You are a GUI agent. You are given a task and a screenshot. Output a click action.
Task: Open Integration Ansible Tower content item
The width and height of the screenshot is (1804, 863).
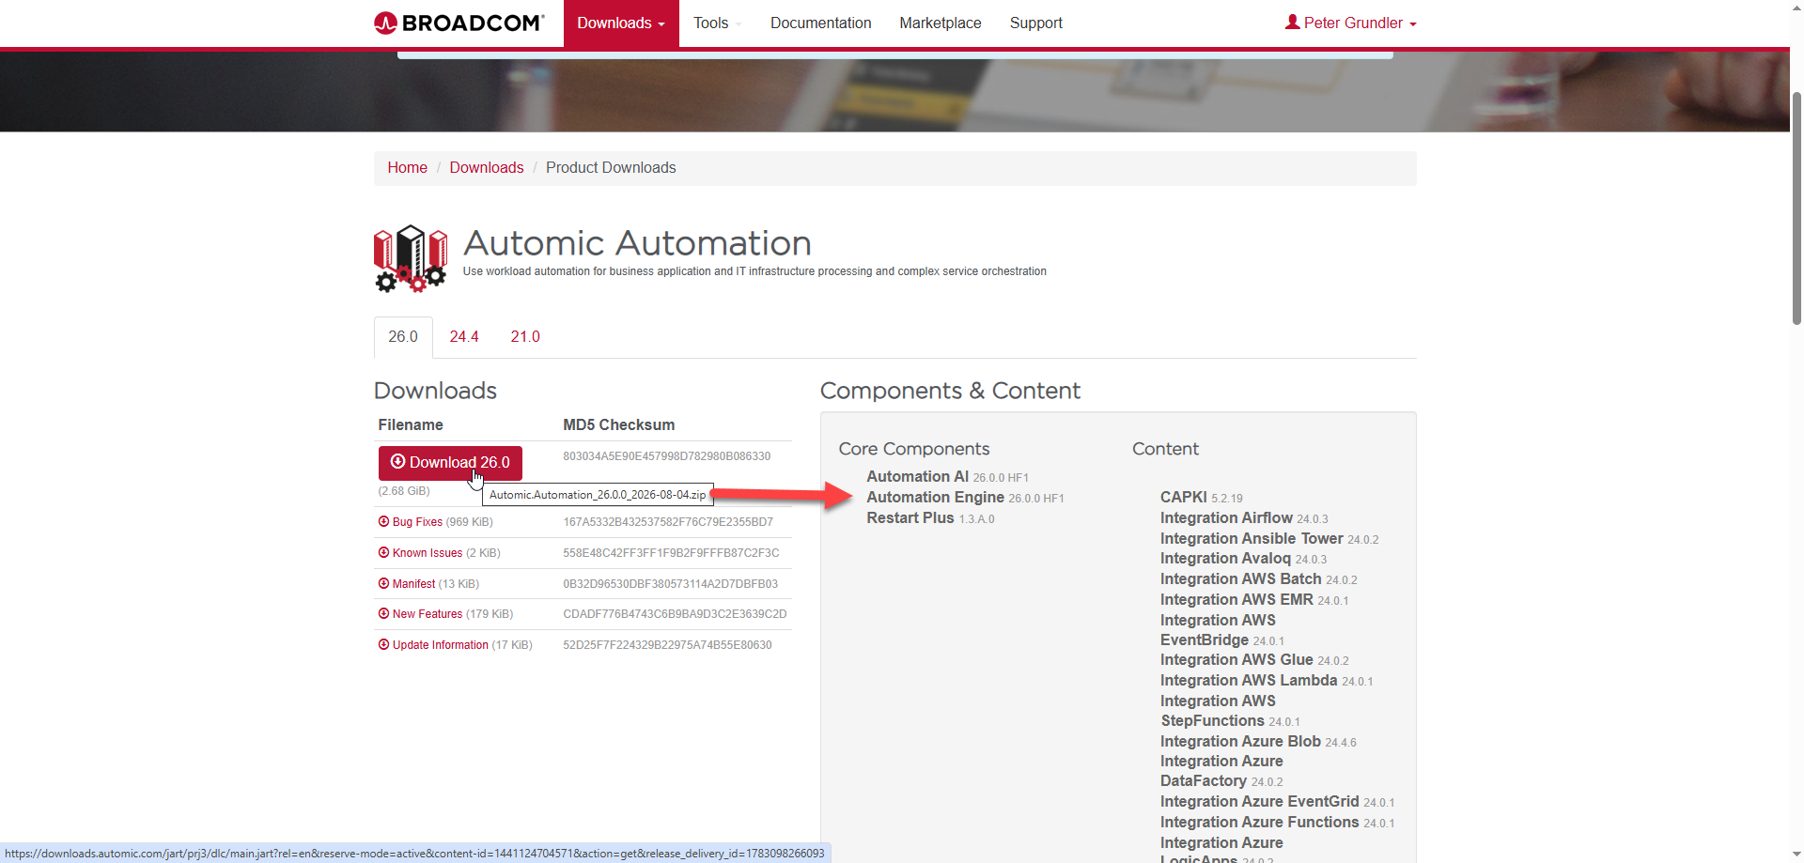tap(1252, 539)
